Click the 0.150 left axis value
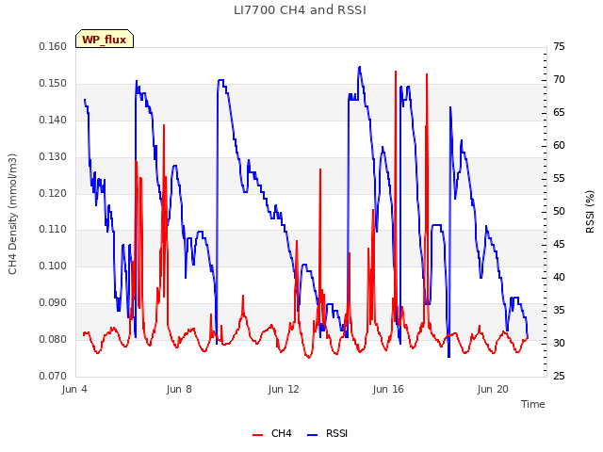 tap(53, 84)
